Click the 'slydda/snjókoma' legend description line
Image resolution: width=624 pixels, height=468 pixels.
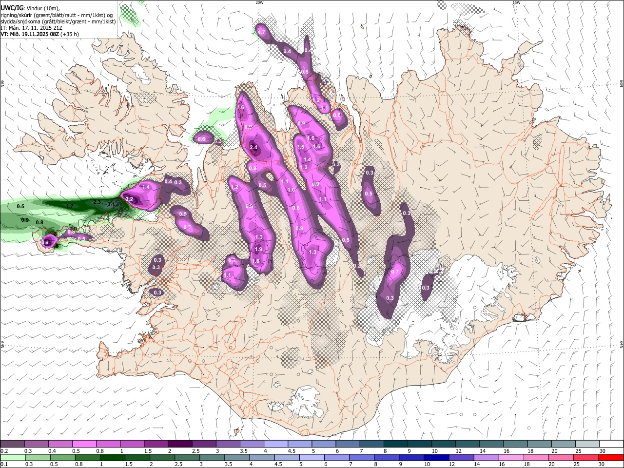pyautogui.click(x=58, y=21)
